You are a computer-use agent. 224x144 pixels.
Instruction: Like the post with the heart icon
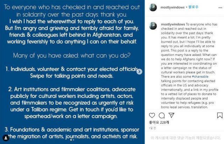[x=152, y=115]
